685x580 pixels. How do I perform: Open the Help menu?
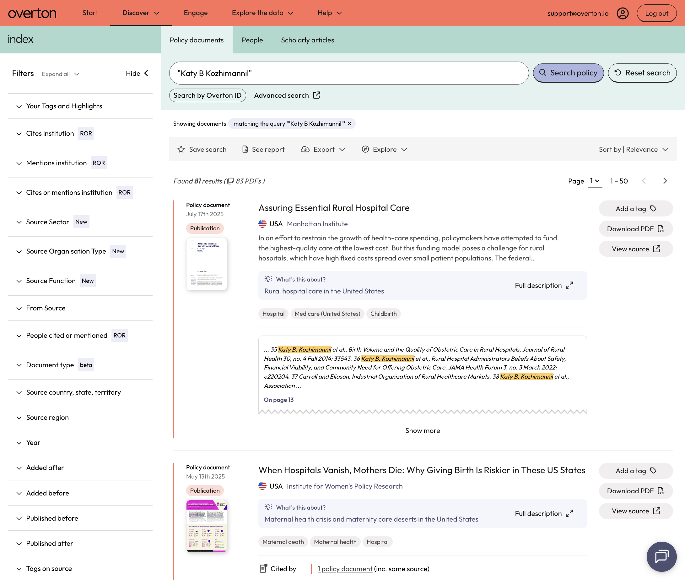coord(330,13)
